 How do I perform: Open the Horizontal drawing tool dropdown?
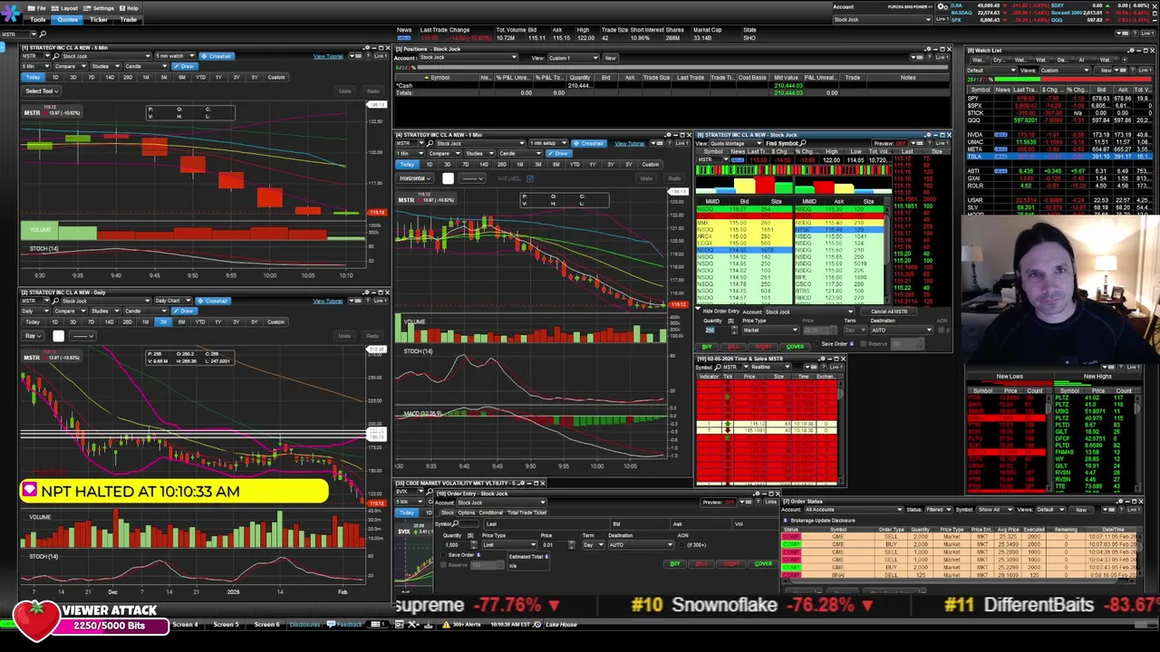[x=415, y=178]
